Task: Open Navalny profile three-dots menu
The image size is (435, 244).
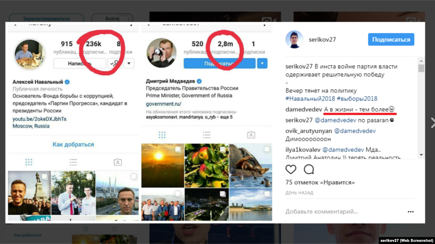Action: pyautogui.click(x=131, y=25)
